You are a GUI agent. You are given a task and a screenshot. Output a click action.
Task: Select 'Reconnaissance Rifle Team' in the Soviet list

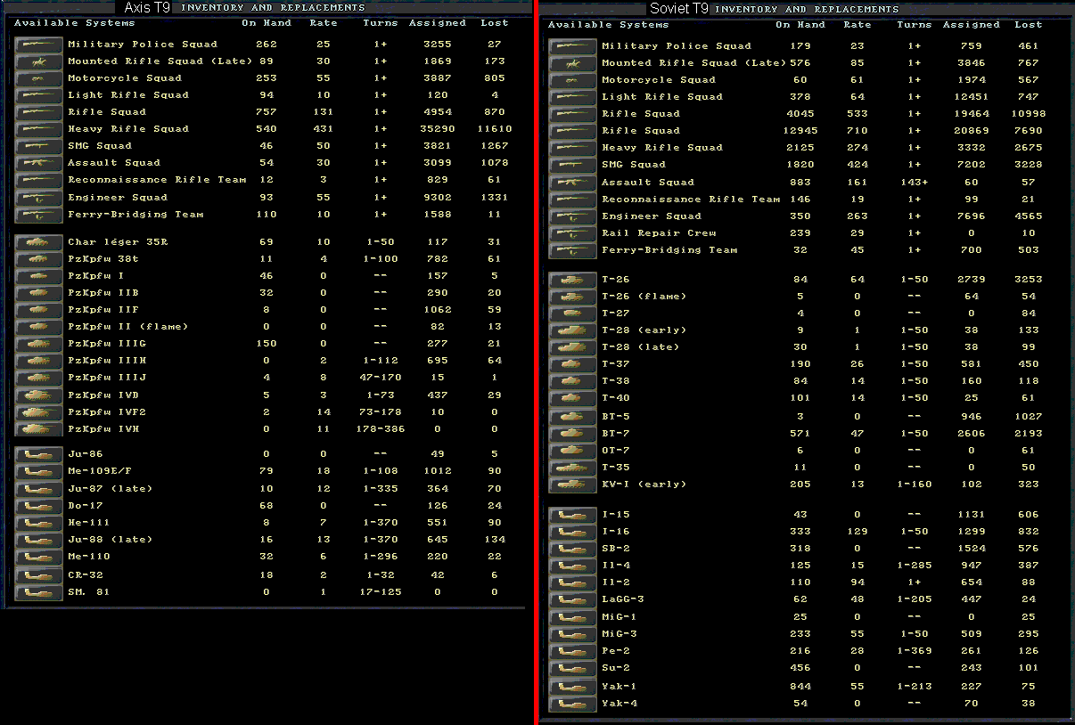pos(691,200)
